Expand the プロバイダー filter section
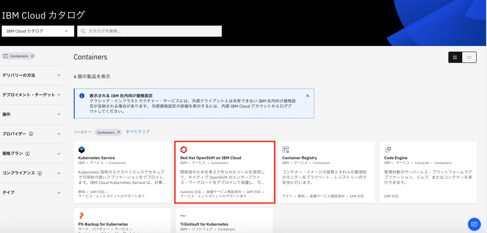 click(32, 134)
